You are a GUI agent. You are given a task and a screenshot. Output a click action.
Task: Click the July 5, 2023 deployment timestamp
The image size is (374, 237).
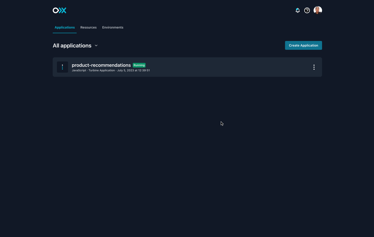pyautogui.click(x=133, y=70)
